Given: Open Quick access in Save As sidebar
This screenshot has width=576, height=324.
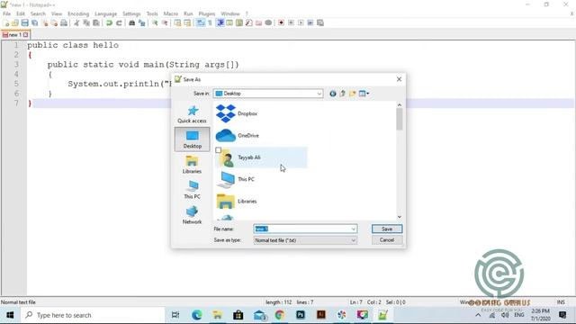Looking at the screenshot, I should pos(192,114).
